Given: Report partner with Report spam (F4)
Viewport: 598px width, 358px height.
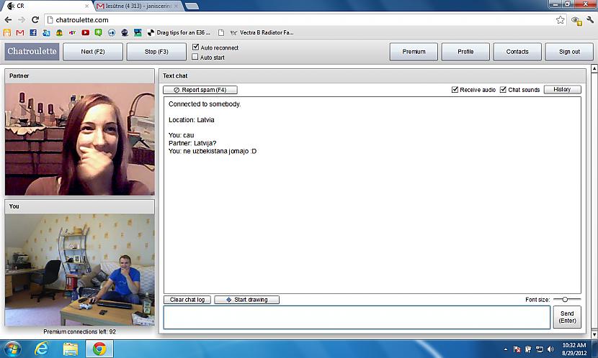Looking at the screenshot, I should [200, 90].
